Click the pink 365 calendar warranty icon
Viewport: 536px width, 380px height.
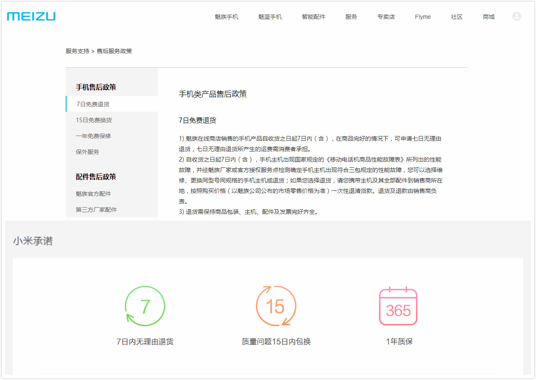[x=398, y=306]
